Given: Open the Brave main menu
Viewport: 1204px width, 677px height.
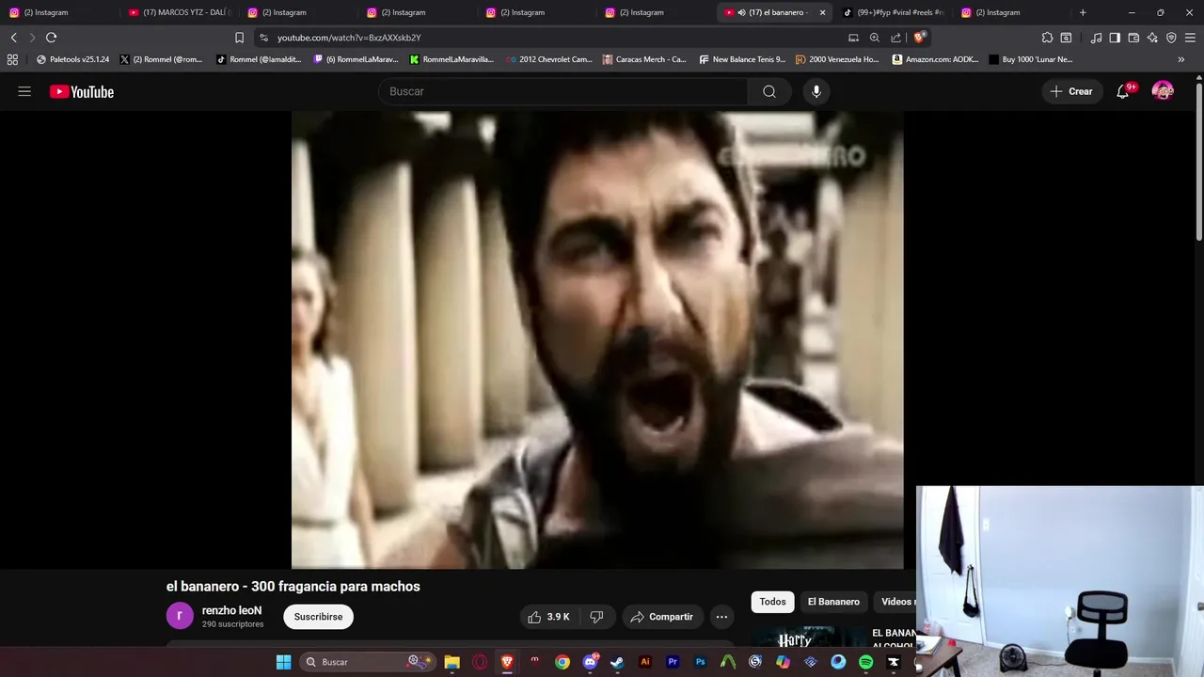Looking at the screenshot, I should tap(1190, 38).
